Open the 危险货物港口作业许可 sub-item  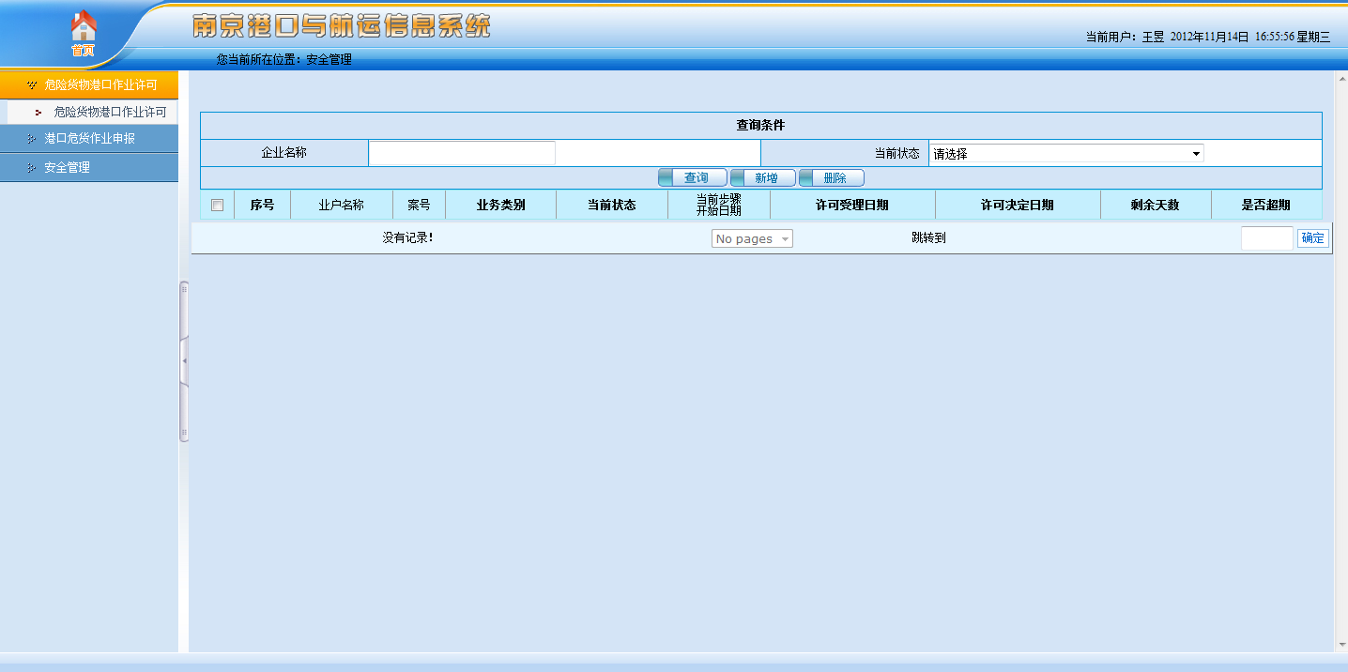pos(109,113)
